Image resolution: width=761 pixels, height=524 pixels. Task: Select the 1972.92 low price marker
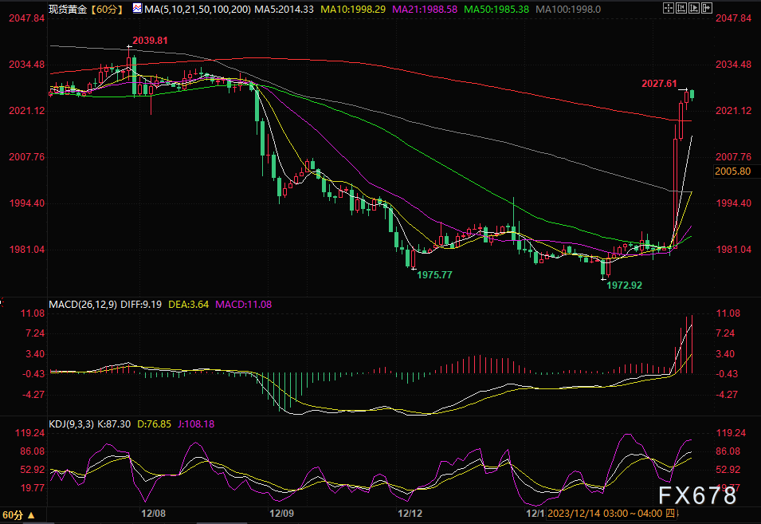coord(623,284)
